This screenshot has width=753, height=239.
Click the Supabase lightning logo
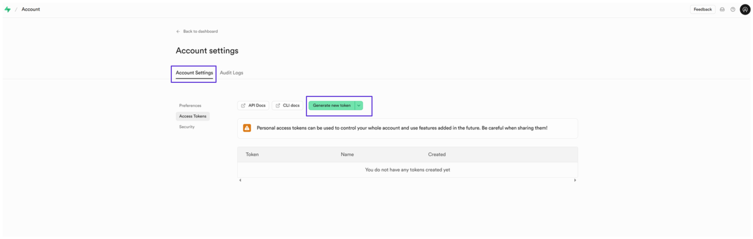(x=8, y=9)
